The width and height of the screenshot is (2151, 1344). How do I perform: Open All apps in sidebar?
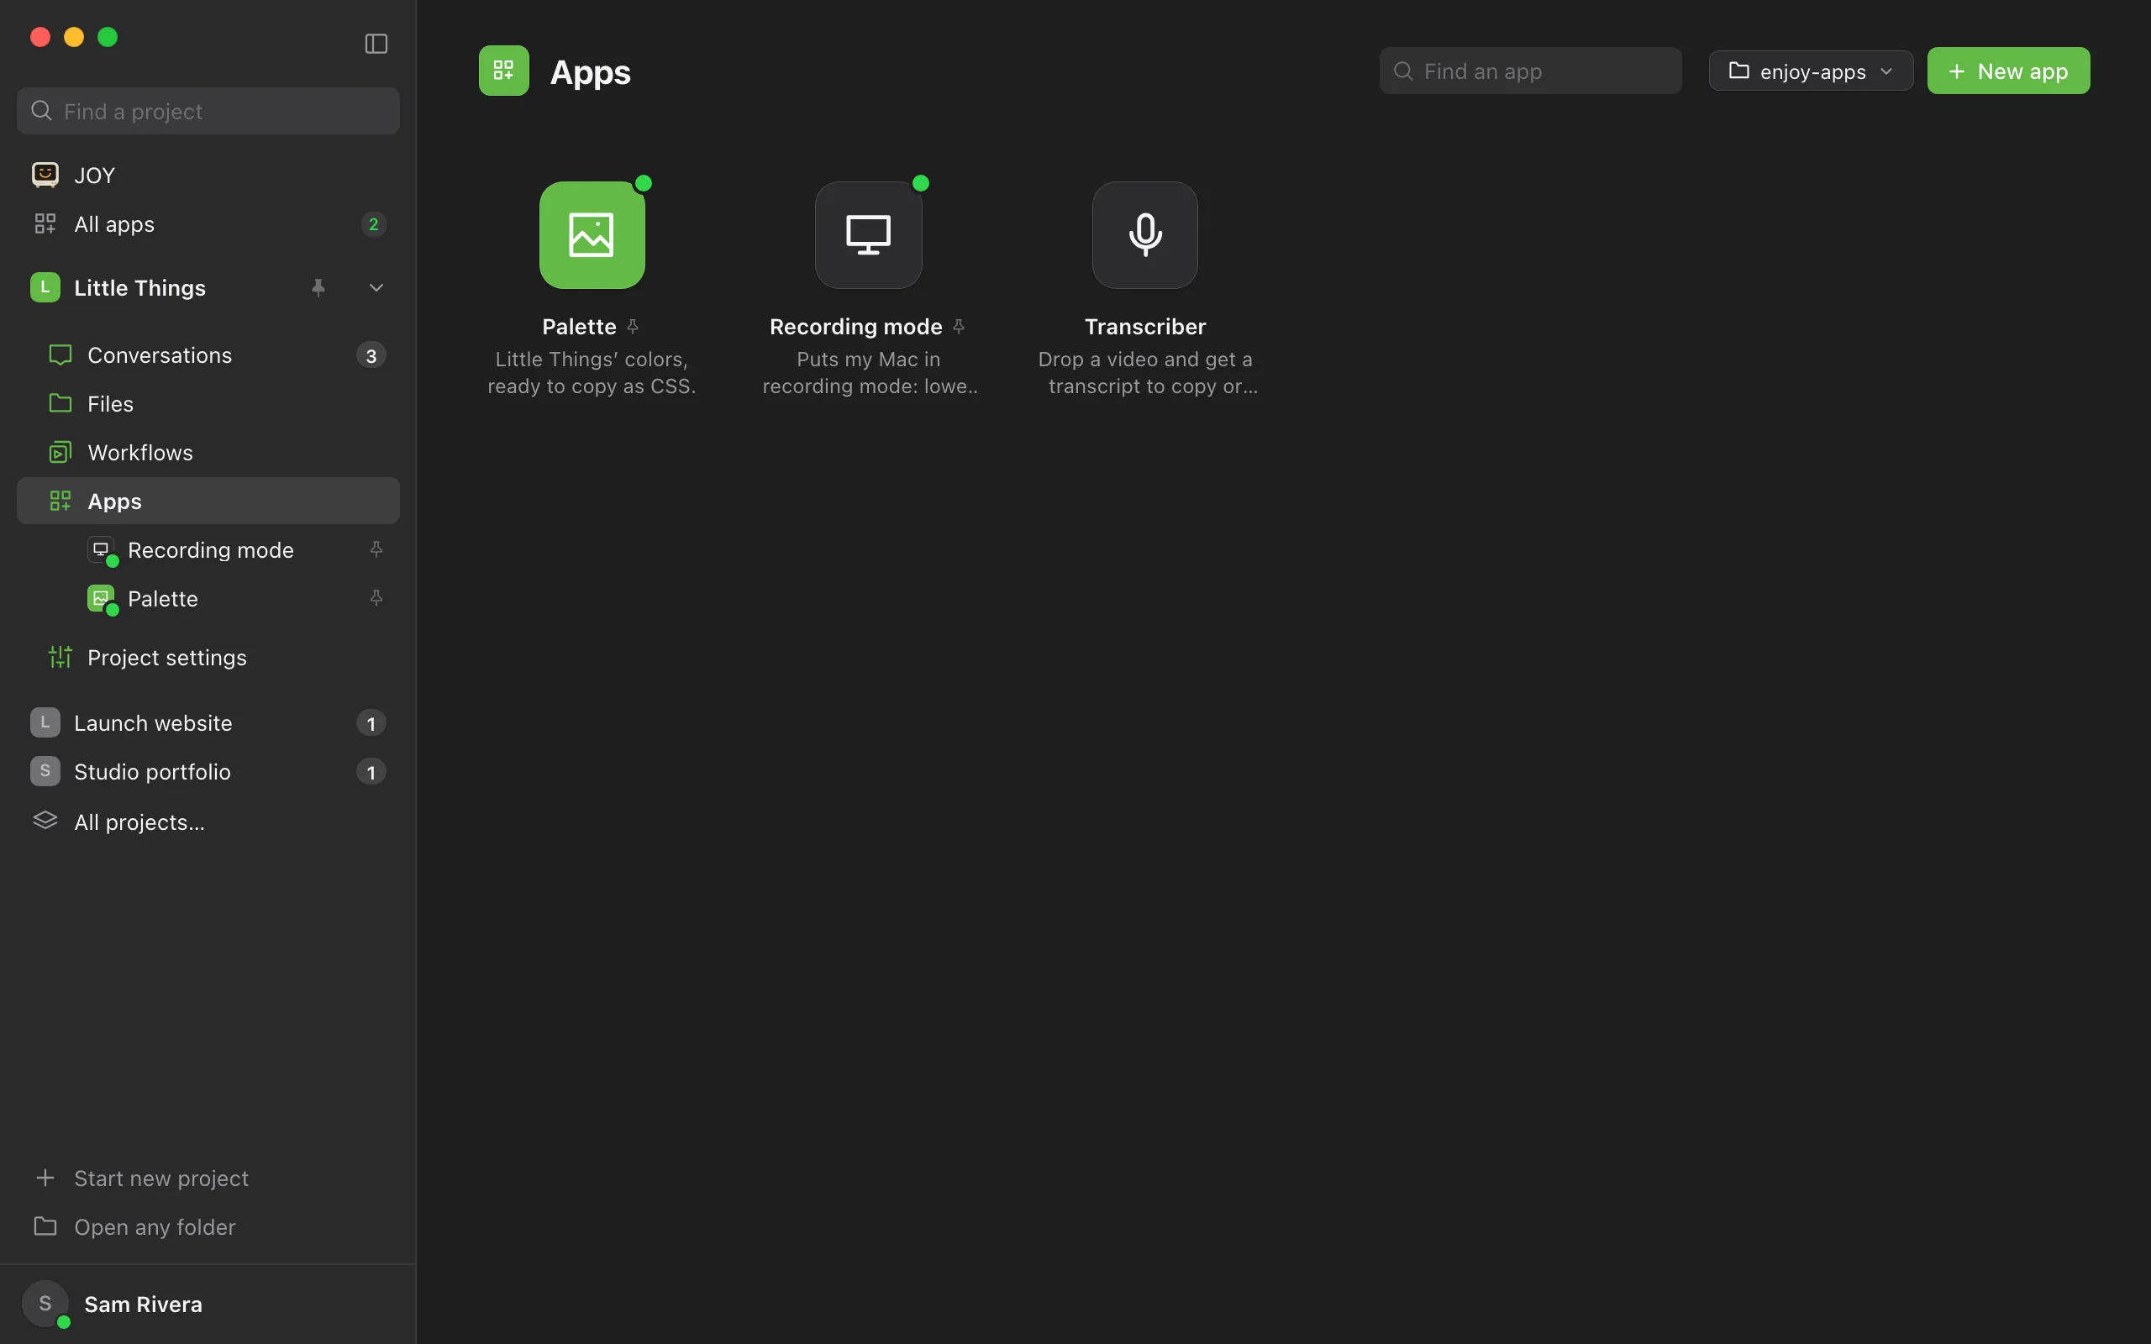point(208,224)
